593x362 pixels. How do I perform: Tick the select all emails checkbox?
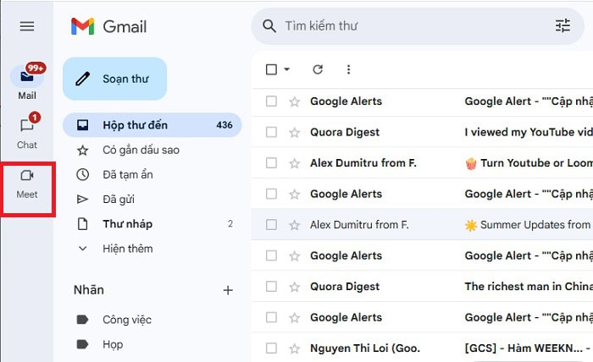point(271,69)
